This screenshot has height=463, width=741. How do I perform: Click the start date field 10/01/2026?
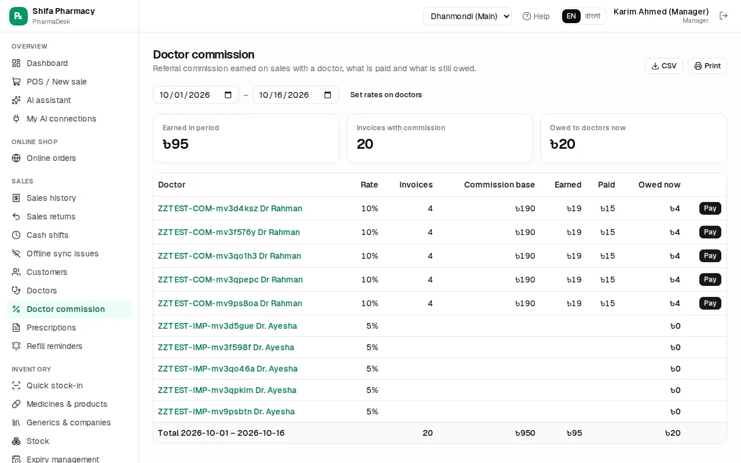tap(196, 95)
